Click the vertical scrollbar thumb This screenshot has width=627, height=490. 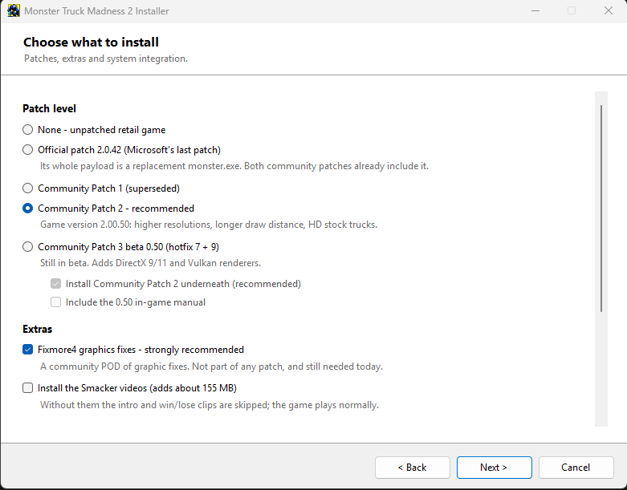[601, 209]
